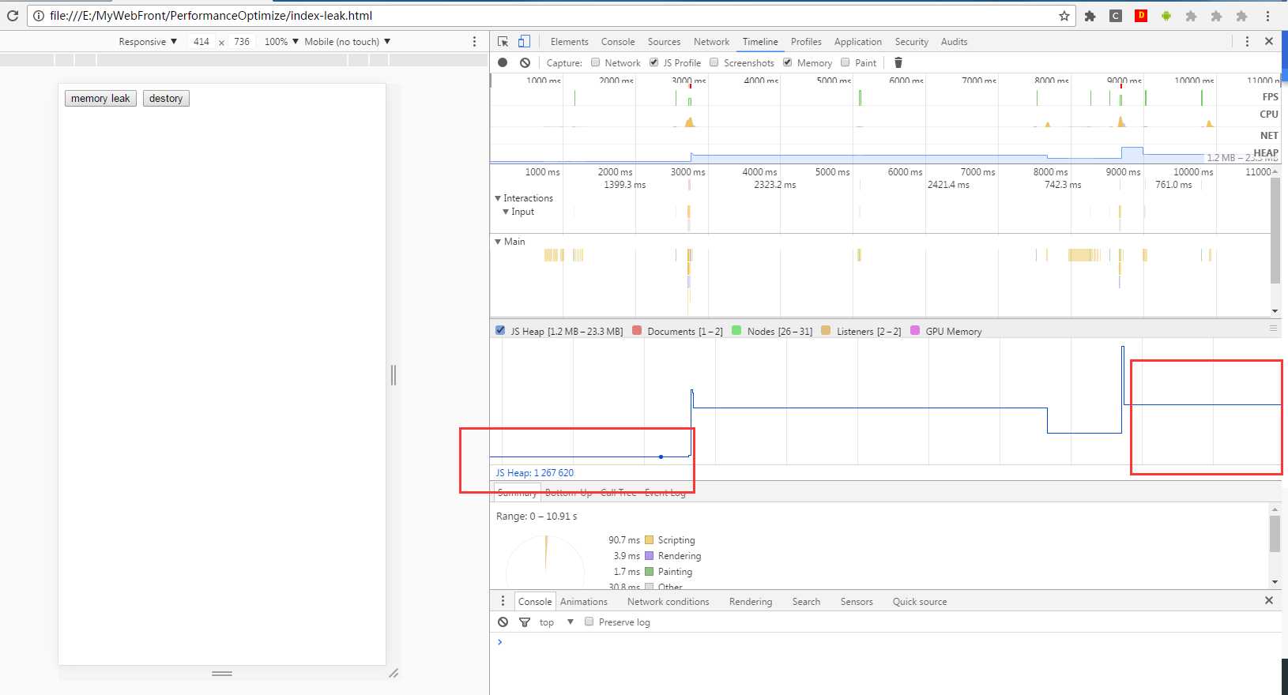Start timeline recording with the record button
This screenshot has height=695, width=1288.
pos(503,63)
